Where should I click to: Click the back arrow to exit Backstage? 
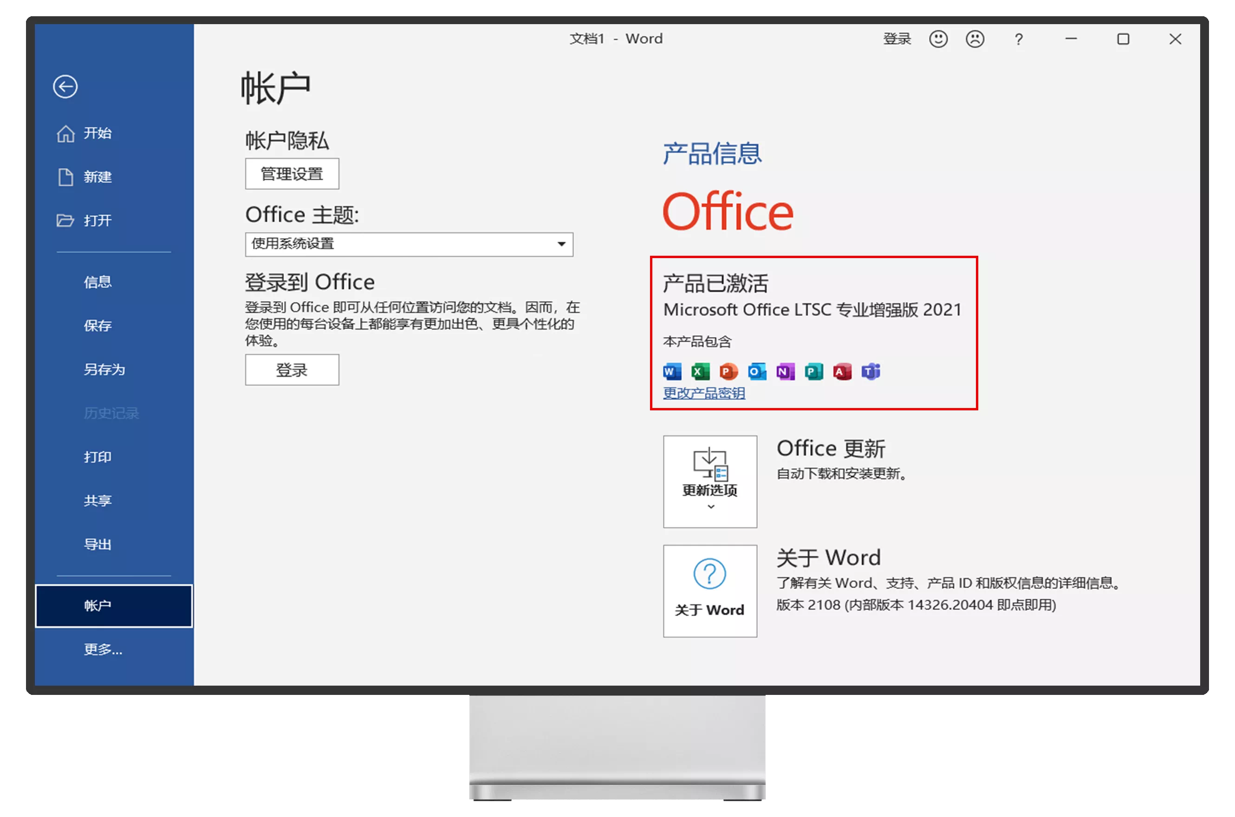coord(65,86)
